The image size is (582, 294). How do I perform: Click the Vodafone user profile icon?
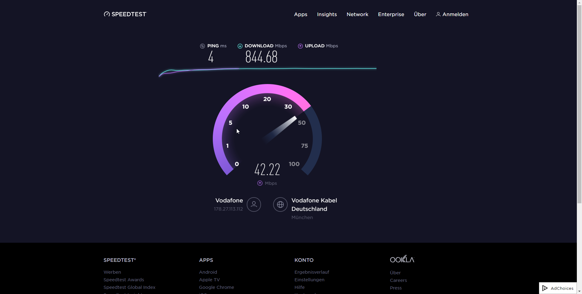[x=254, y=204]
